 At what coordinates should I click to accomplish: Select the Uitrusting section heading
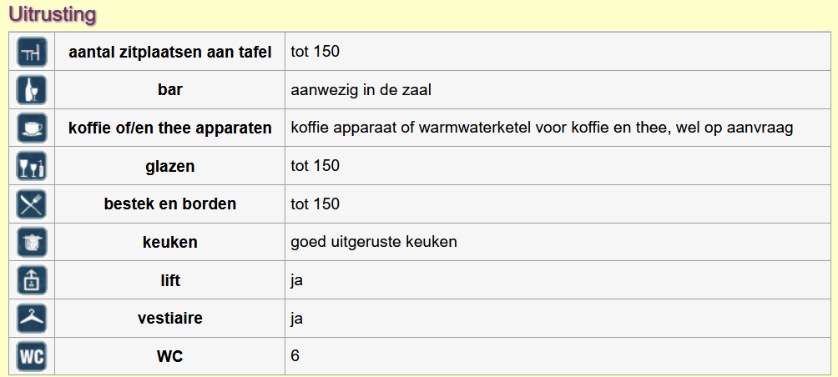[x=53, y=14]
